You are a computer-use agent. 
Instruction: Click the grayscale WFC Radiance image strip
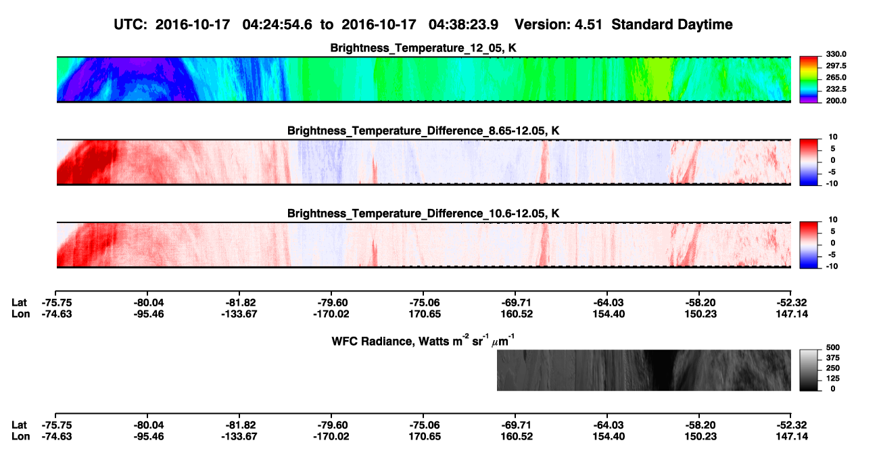pos(644,370)
